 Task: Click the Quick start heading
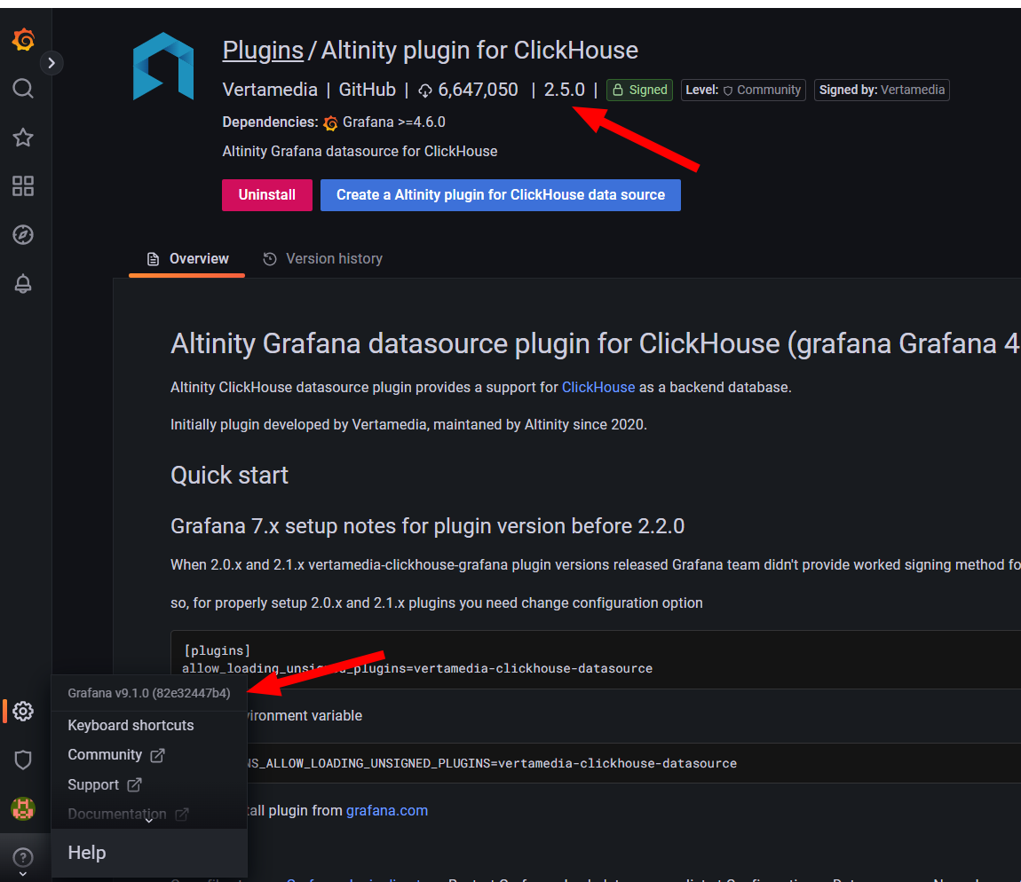pos(229,476)
